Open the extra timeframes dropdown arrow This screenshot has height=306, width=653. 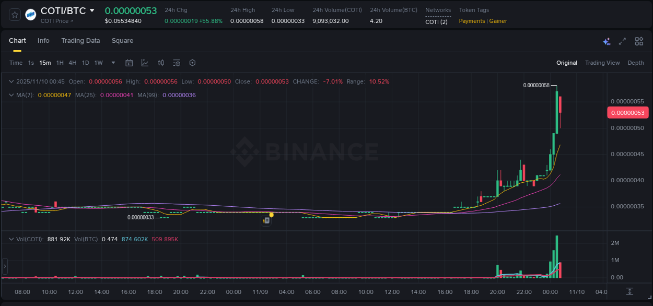click(113, 63)
